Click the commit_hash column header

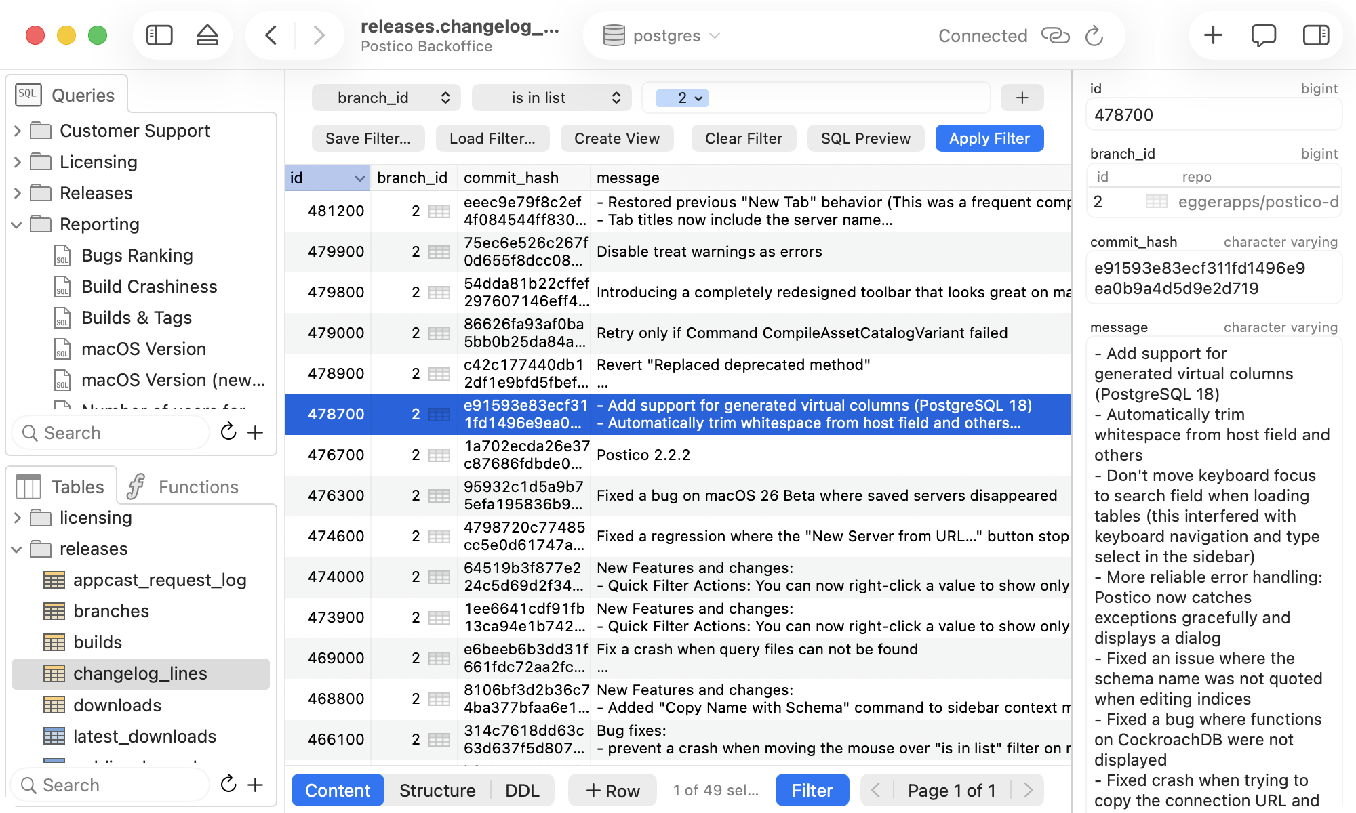pos(524,178)
